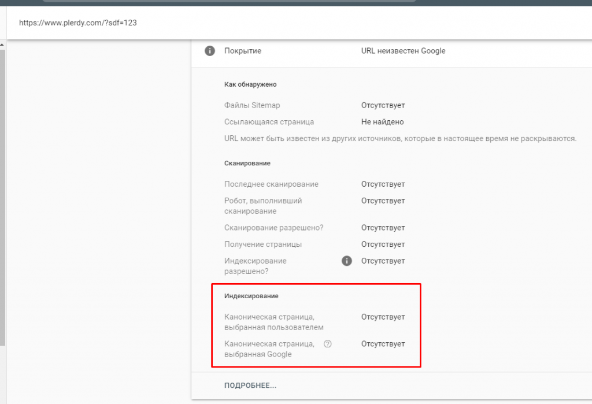Click the Сканирование разрешено? label
592x404 pixels.
pyautogui.click(x=273, y=228)
